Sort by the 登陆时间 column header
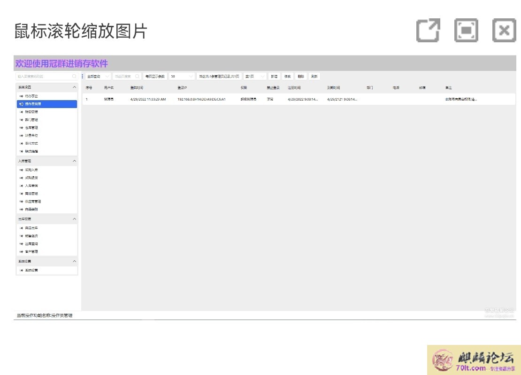The image size is (521, 375). tap(137, 88)
